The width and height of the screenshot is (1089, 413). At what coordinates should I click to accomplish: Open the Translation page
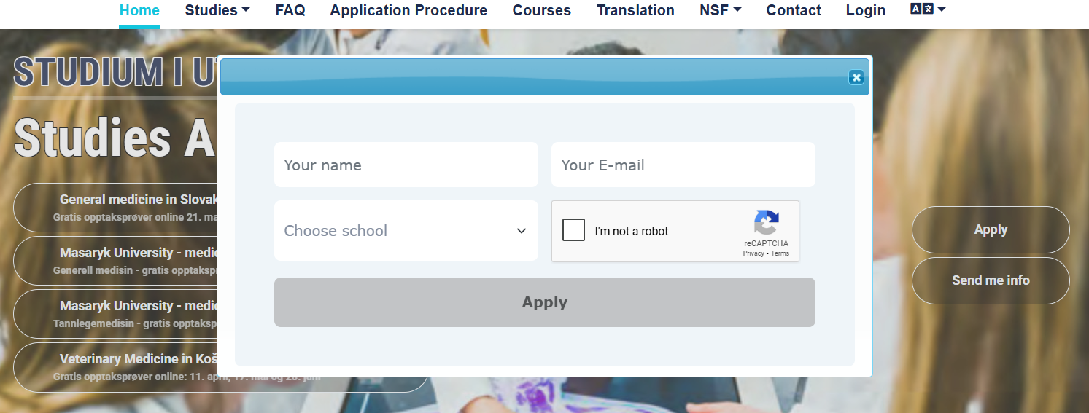(x=635, y=10)
